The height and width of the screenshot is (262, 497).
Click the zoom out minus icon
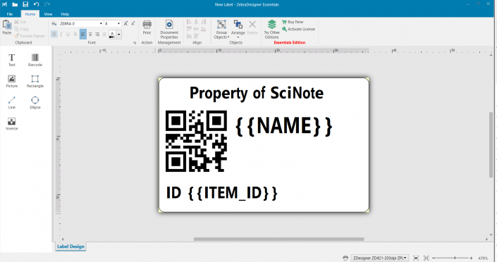434,258
